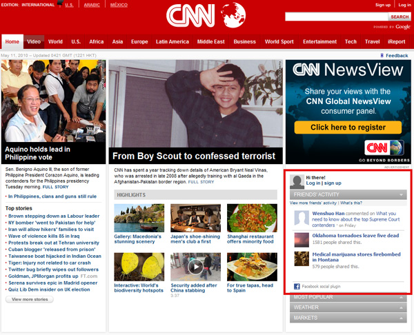Click the 'Click here to register' banner button
The height and width of the screenshot is (335, 414).
click(348, 128)
